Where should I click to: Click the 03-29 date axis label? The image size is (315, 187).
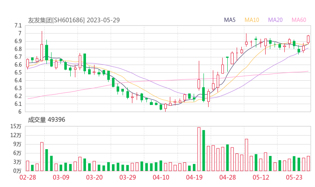(x=128, y=177)
